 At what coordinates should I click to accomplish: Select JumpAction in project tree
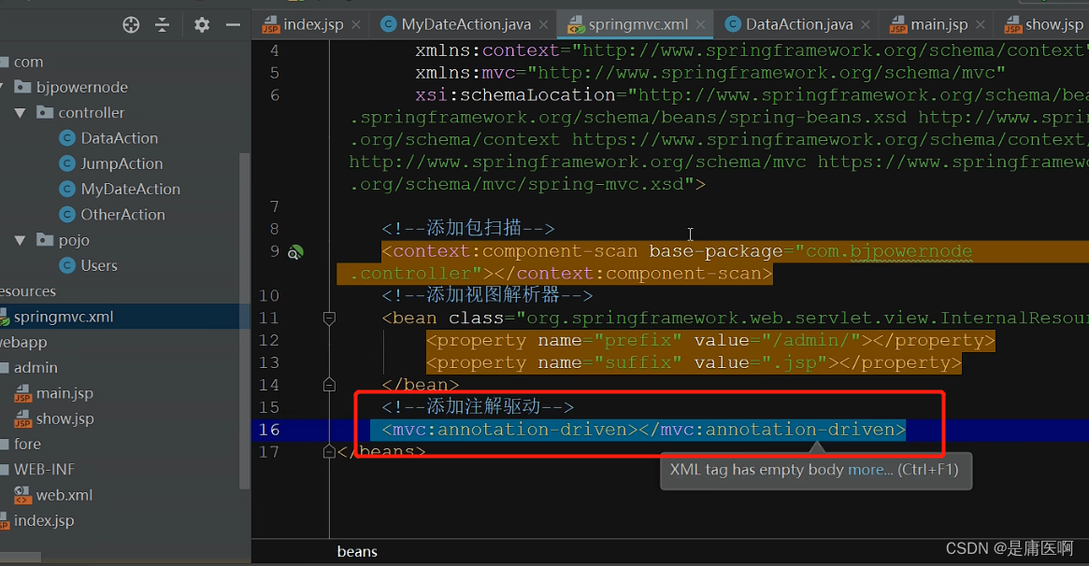(122, 163)
